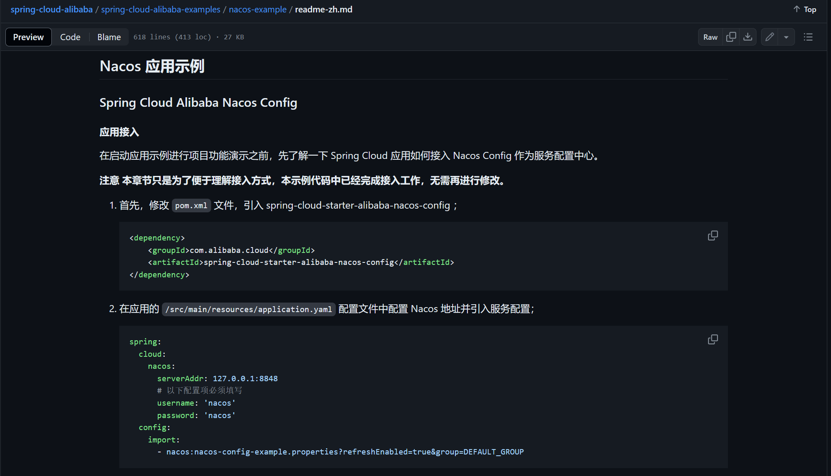This screenshot has height=476, width=831.
Task: Click the readme-zh.md file name
Action: [323, 9]
